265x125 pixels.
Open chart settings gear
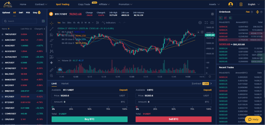[200, 22]
